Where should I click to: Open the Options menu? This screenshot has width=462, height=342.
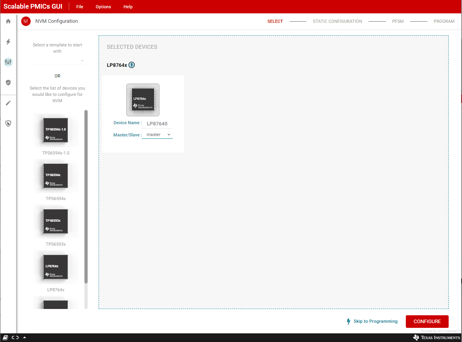pos(103,7)
